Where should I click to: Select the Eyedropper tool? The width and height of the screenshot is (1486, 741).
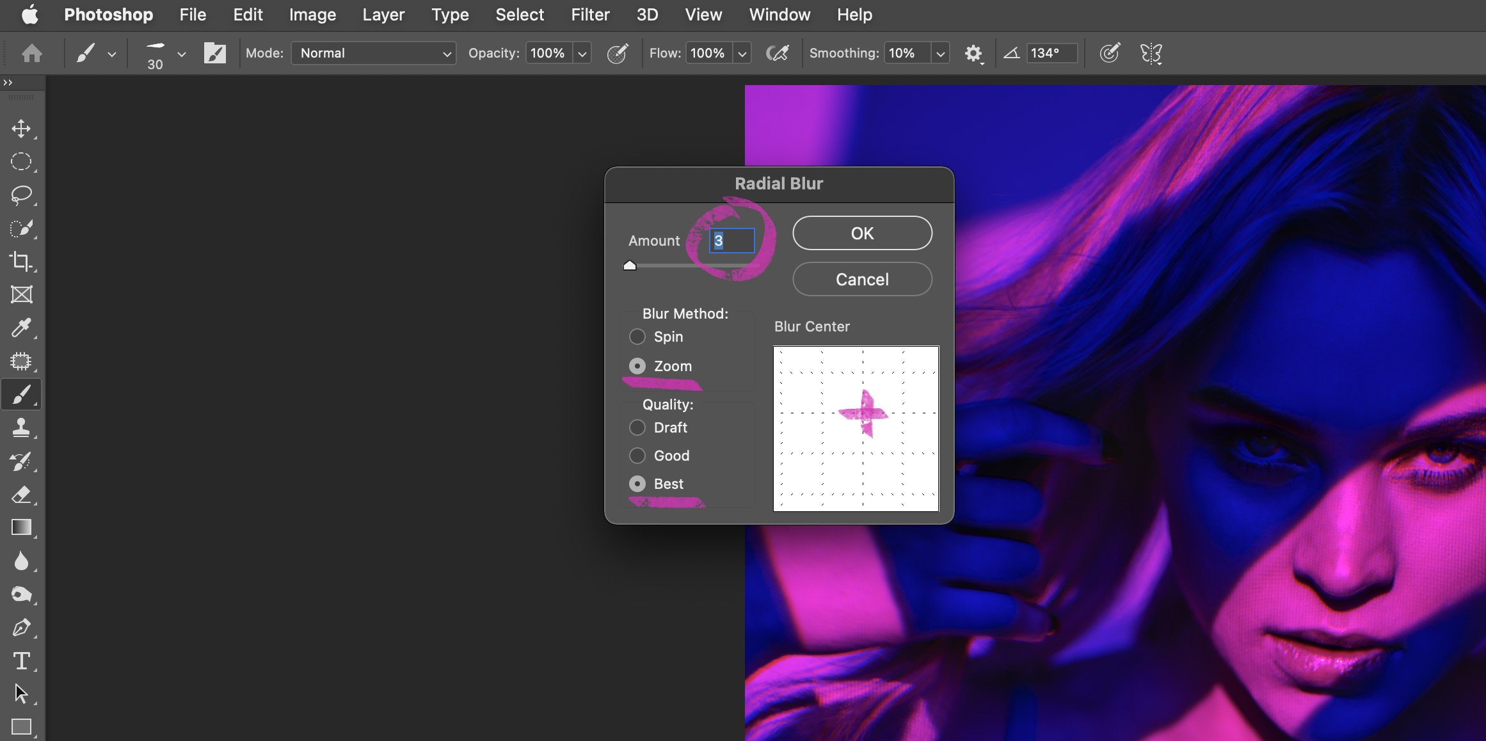point(21,328)
